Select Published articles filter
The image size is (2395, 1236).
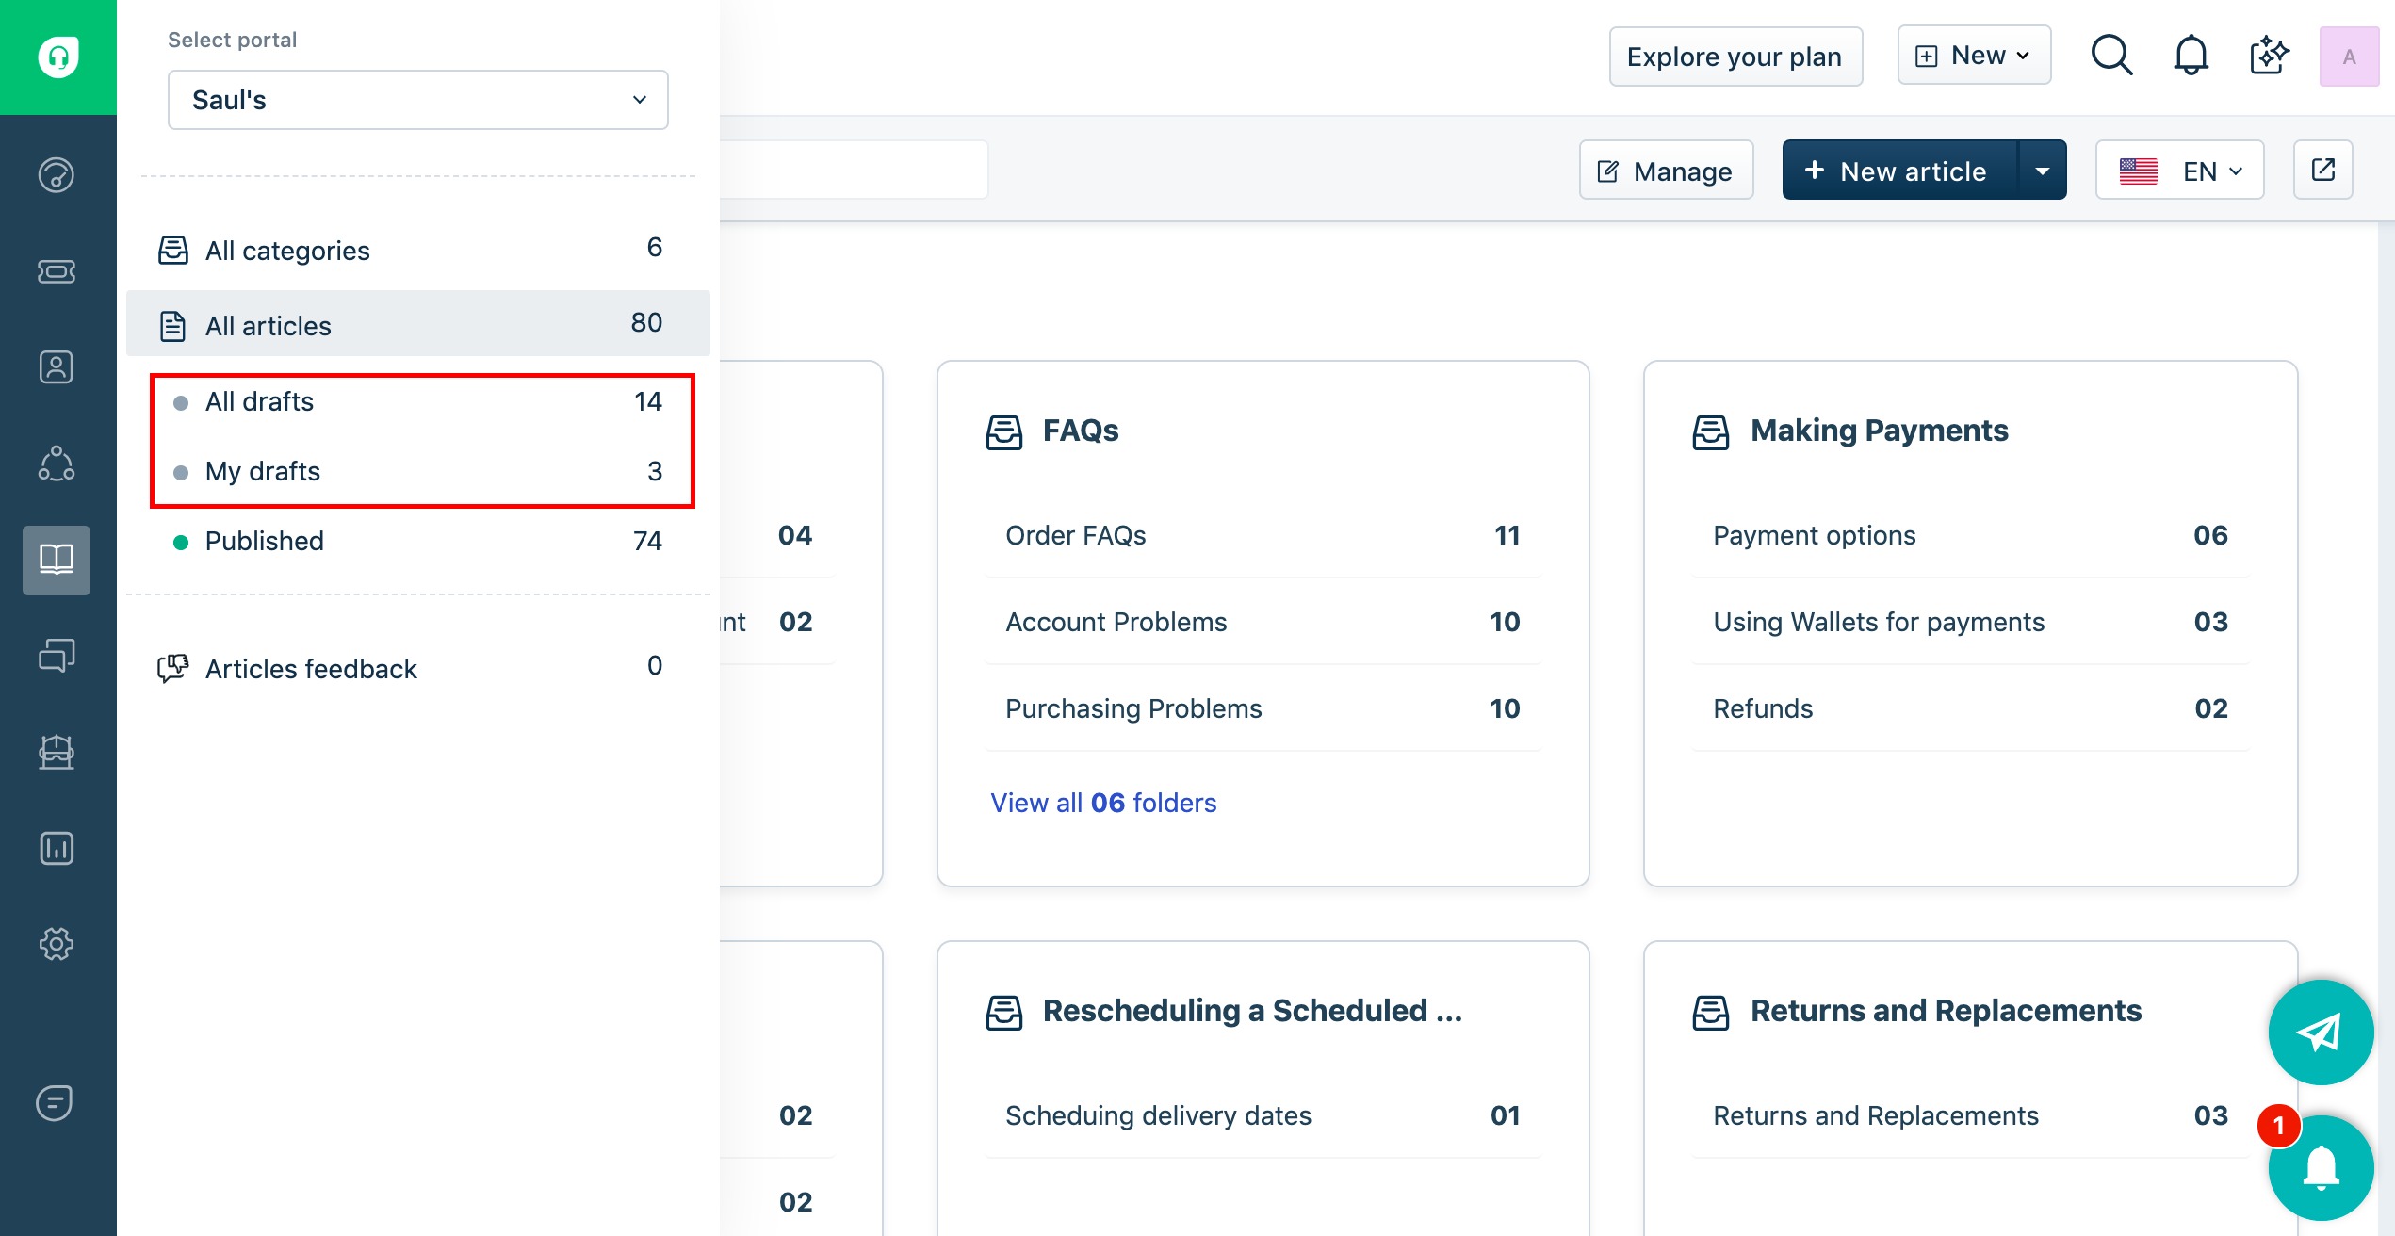point(264,542)
